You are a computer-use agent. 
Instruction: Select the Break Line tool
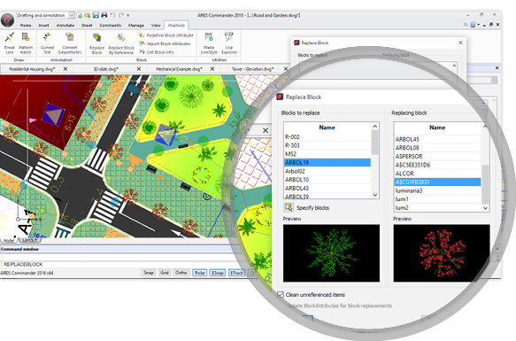tap(9, 43)
